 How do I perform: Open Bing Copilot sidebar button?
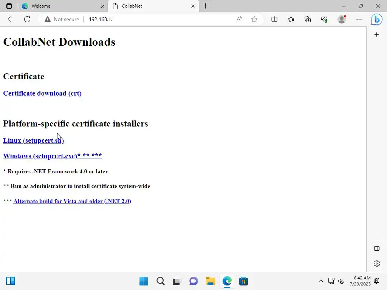click(377, 19)
